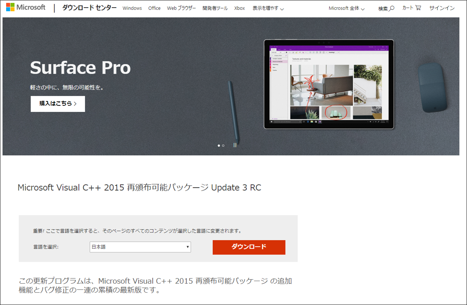The height and width of the screenshot is (305, 467).
Task: Open the Office menu item
Action: (x=154, y=8)
